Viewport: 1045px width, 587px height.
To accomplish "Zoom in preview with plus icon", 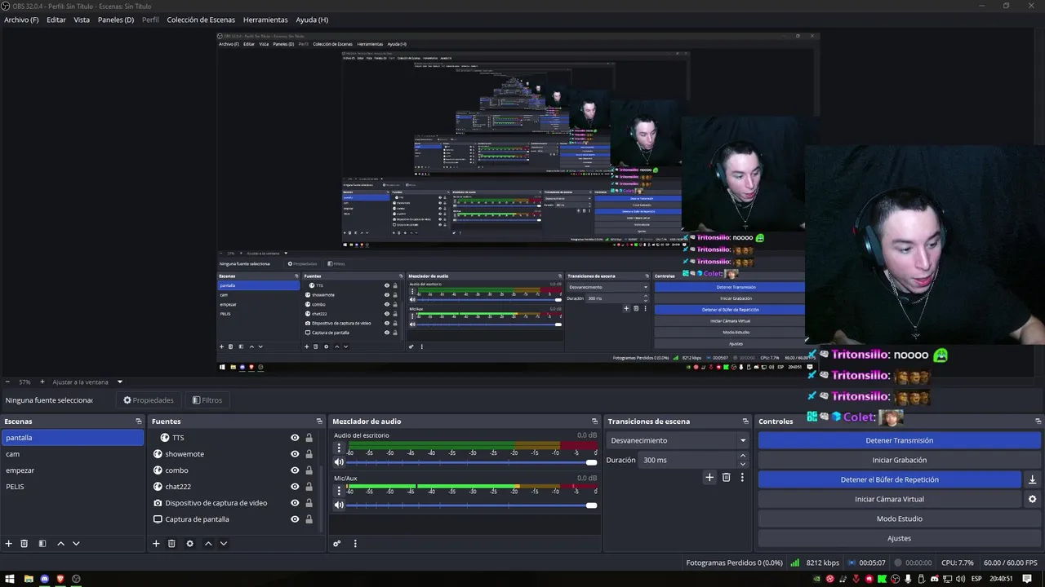I will (x=43, y=382).
